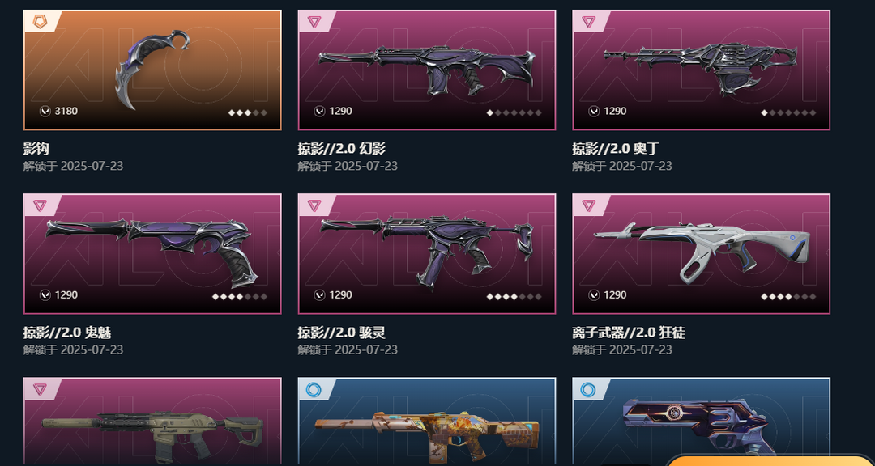This screenshot has height=466, width=875.
Task: Open the 掠影//2.0 骇灵 title link
Action: pos(342,333)
